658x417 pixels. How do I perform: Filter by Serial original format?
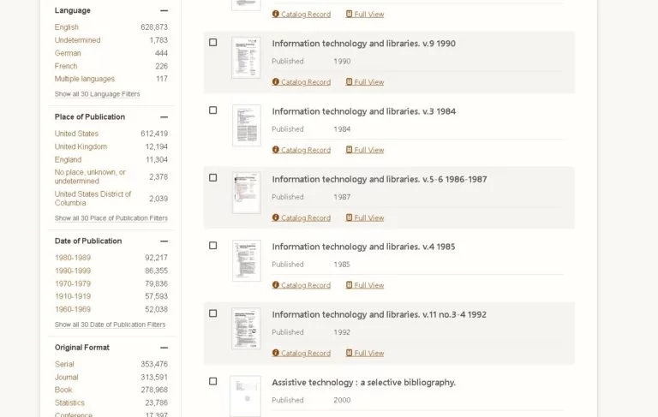(x=64, y=364)
